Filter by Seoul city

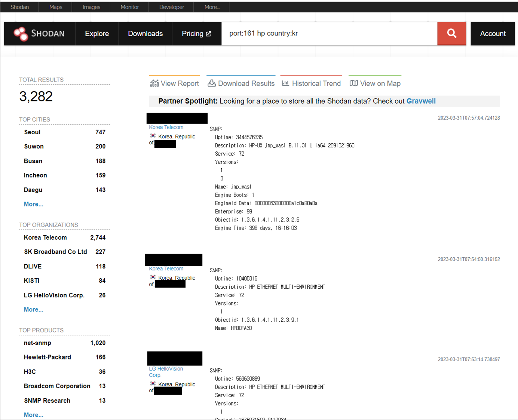[x=65, y=132]
